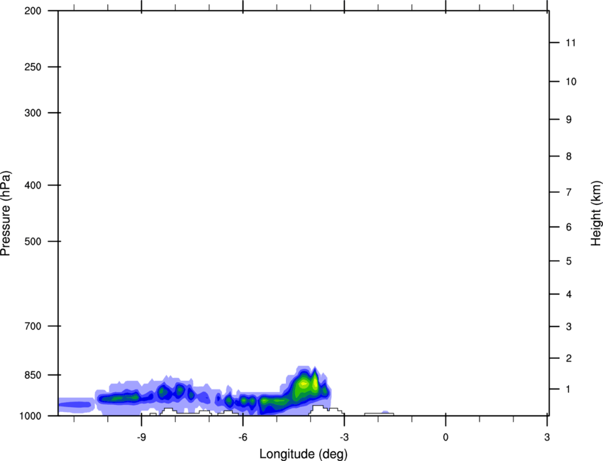Click the -3 longitude tick label

click(x=344, y=437)
